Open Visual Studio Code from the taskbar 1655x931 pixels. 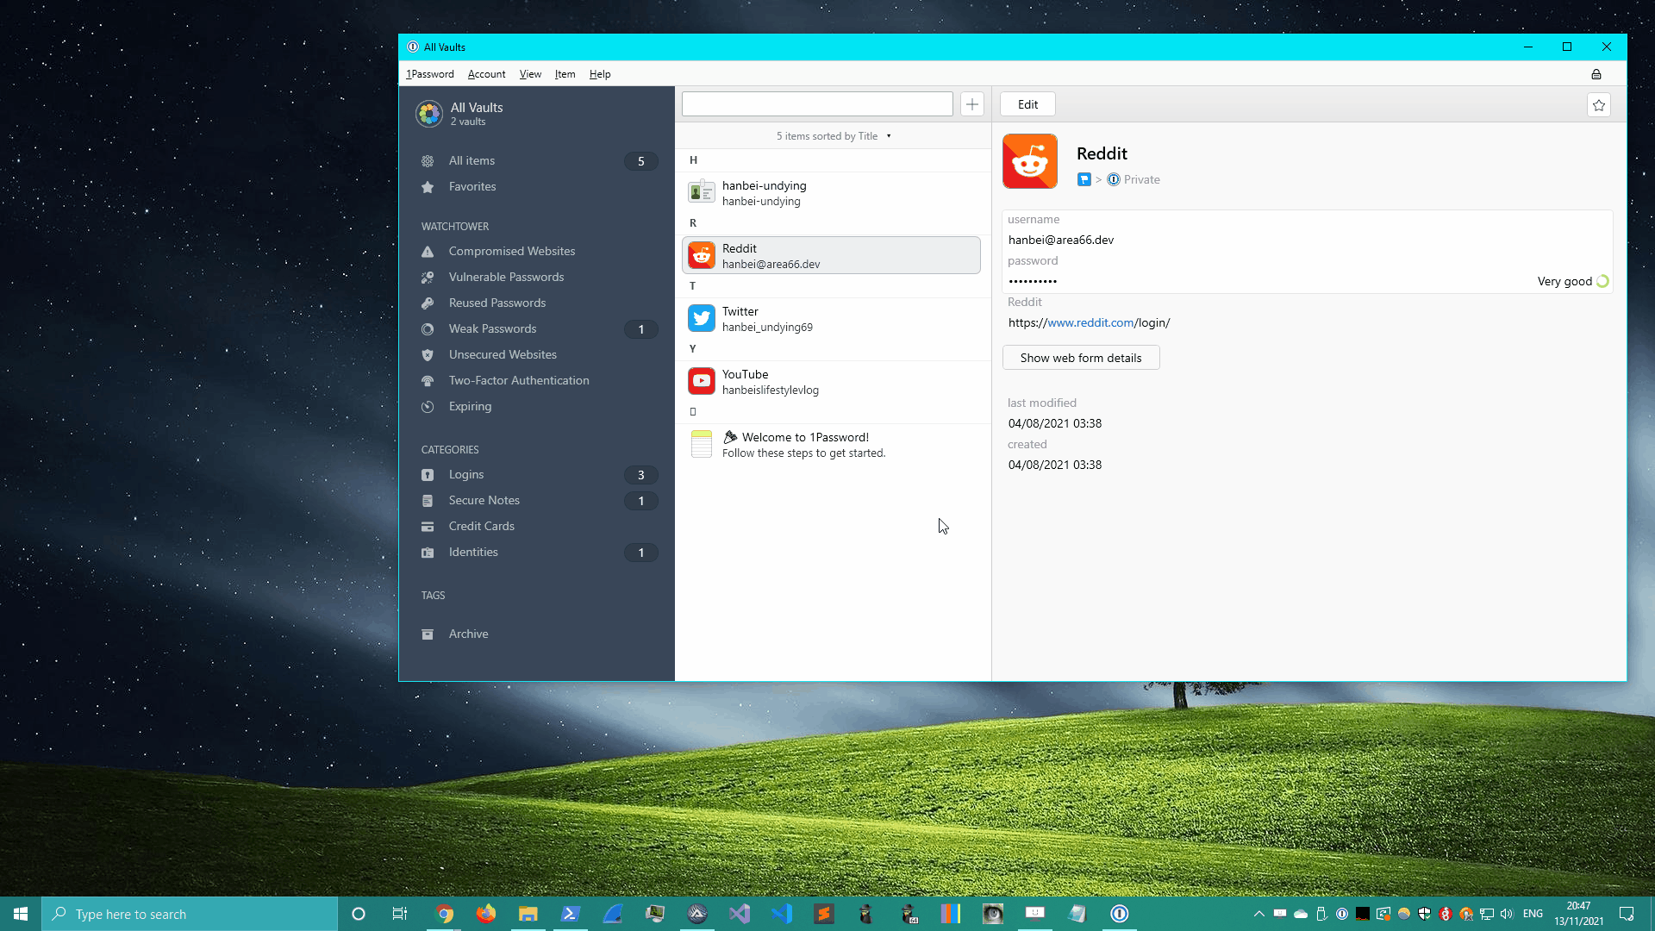tap(782, 914)
